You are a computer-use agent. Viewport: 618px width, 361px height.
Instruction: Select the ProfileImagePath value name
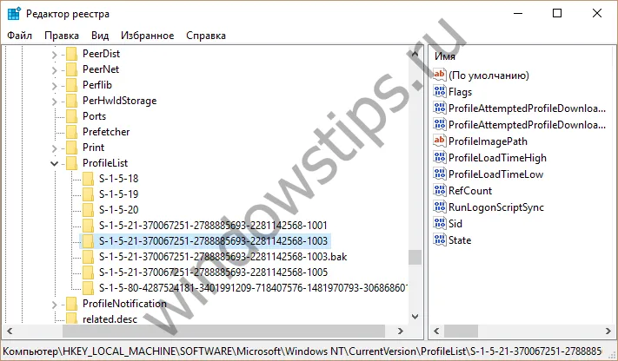click(488, 141)
